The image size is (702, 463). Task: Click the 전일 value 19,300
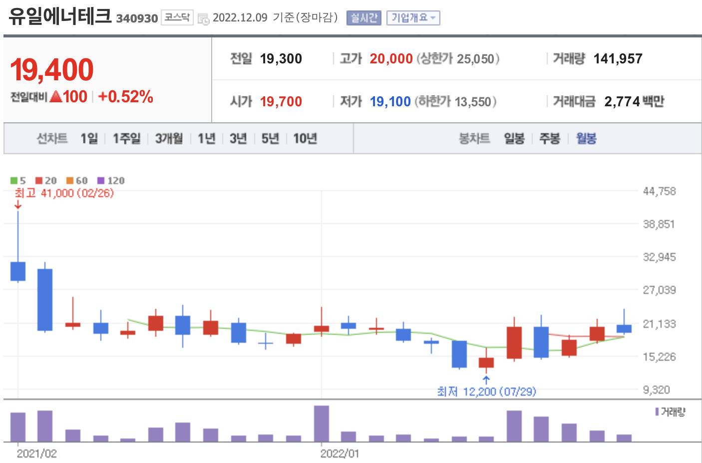coord(281,59)
